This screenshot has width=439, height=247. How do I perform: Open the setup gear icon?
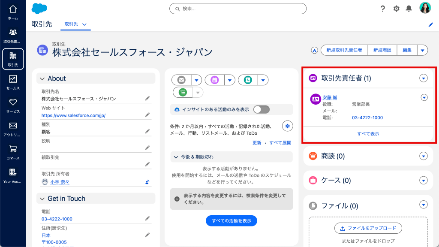pos(396,9)
